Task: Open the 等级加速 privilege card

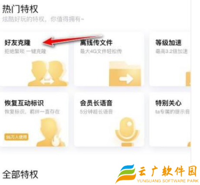Action: [x=170, y=59]
